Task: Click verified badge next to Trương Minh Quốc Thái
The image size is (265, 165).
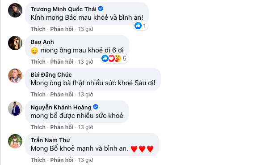Action: (101, 9)
